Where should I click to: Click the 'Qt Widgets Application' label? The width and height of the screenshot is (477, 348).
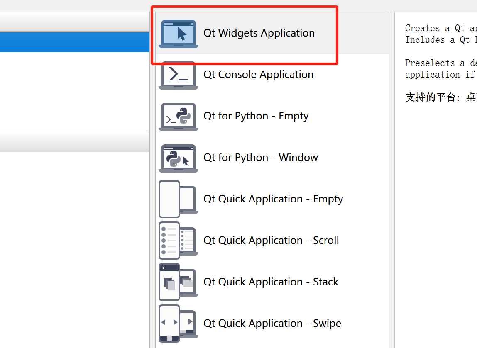(259, 33)
